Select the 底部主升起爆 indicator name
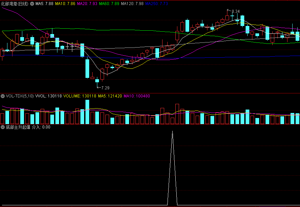300x207 pixels. pyautogui.click(x=18, y=127)
